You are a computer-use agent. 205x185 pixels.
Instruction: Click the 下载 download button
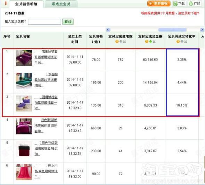(179, 3)
